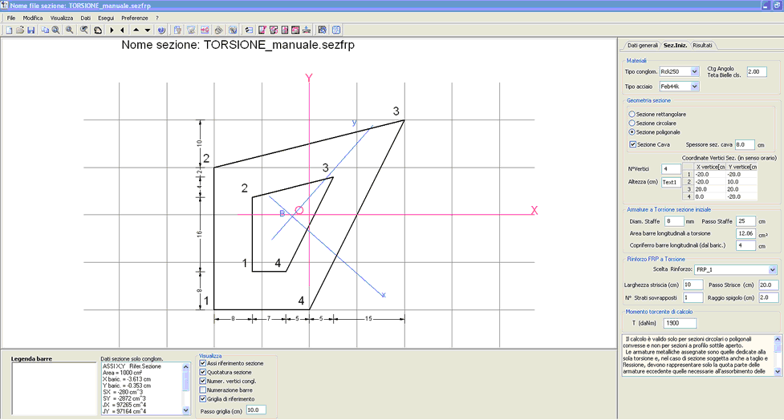Click the Open folder toolbar icon
This screenshot has height=420, width=784.
point(20,30)
